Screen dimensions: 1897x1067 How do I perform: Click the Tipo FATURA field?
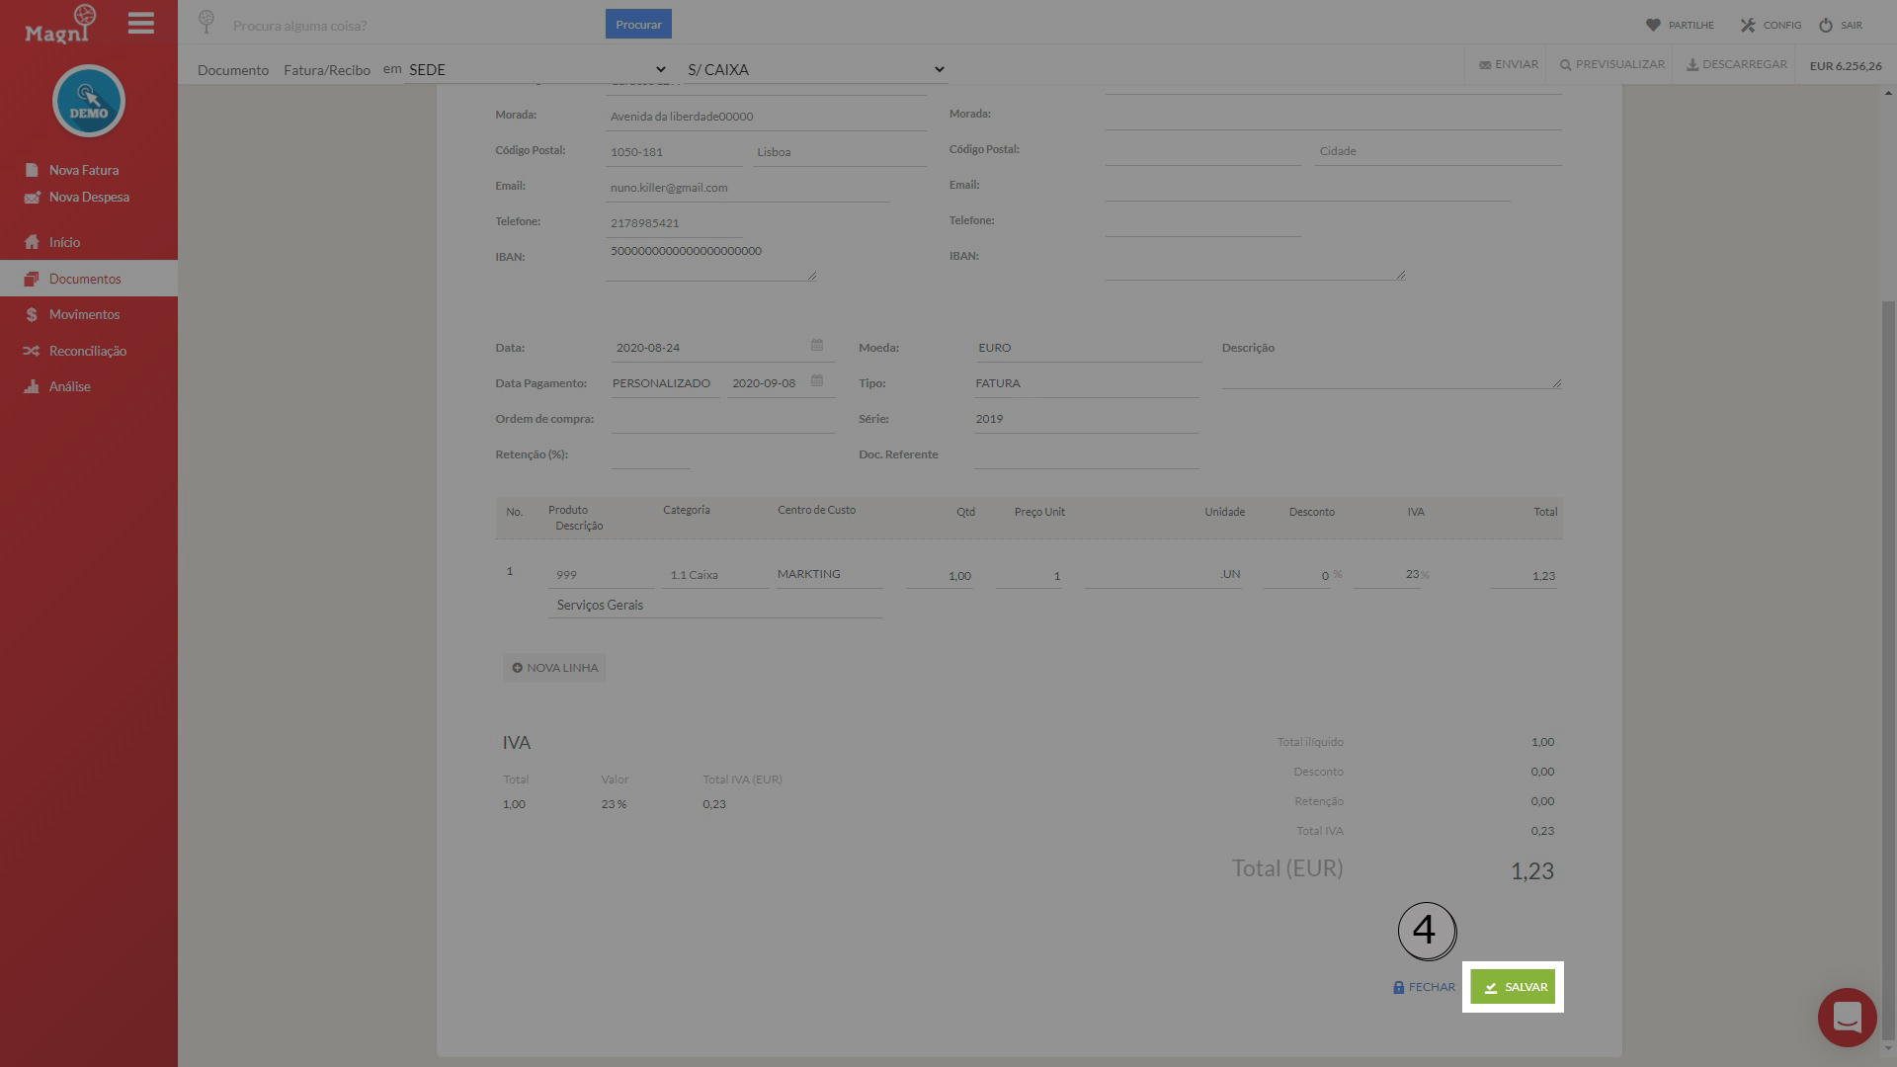pyautogui.click(x=1087, y=383)
